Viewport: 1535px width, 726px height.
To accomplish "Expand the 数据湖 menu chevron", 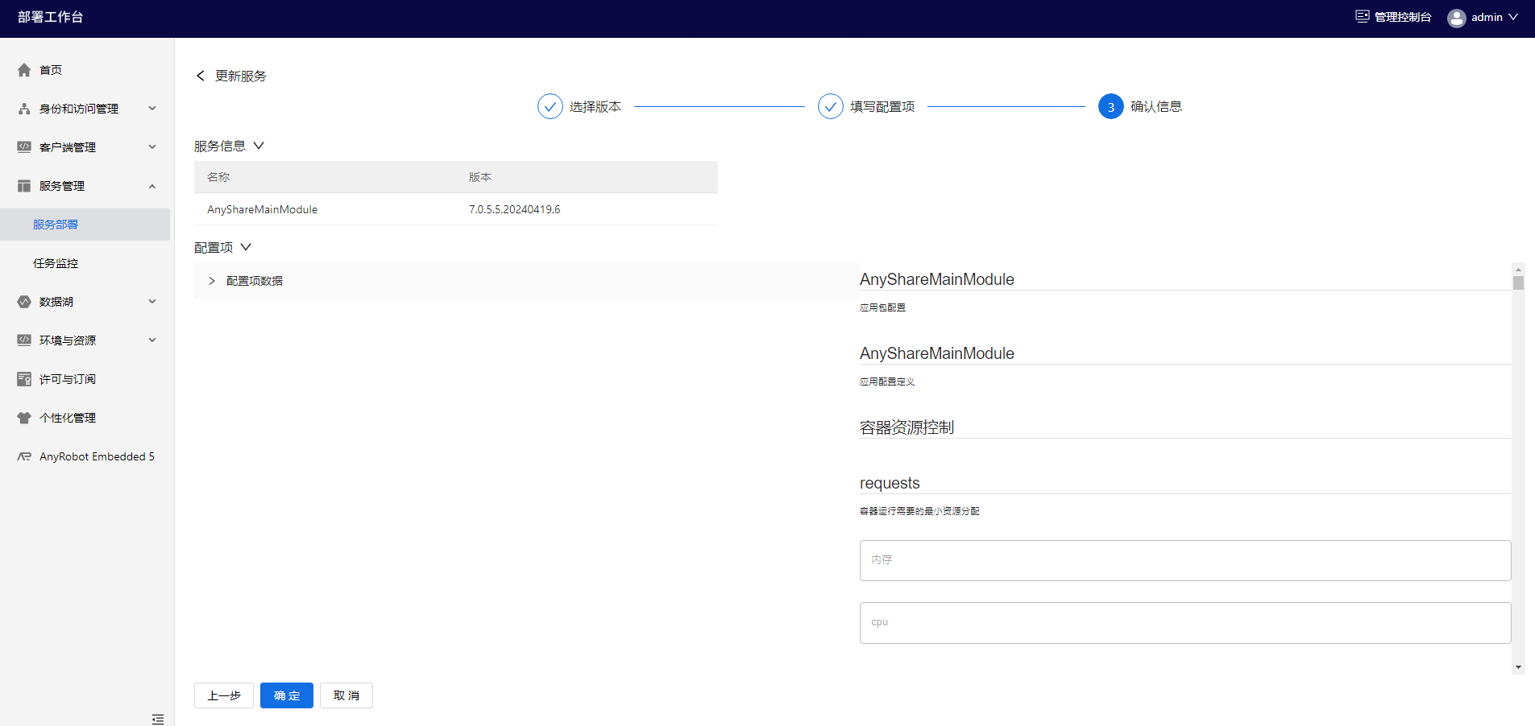I will 152,302.
